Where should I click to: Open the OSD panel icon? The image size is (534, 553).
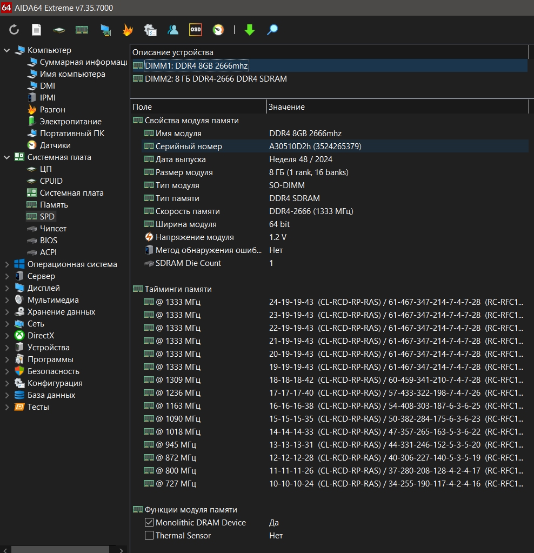(196, 30)
